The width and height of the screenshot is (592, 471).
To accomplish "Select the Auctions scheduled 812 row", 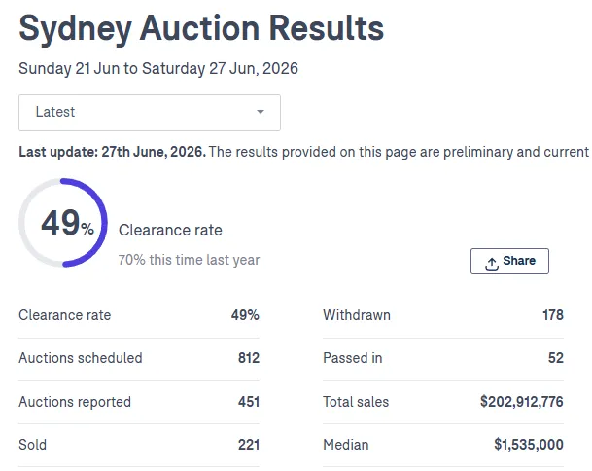I will 139,358.
